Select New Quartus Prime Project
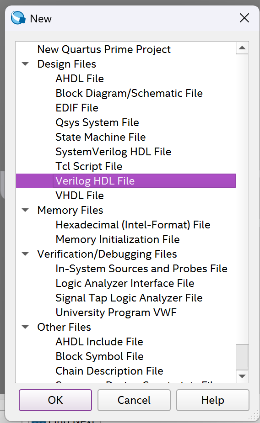 pyautogui.click(x=104, y=49)
